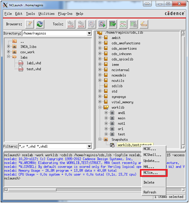Expand the synopsys library node
The image size is (189, 203).
[x=100, y=97]
